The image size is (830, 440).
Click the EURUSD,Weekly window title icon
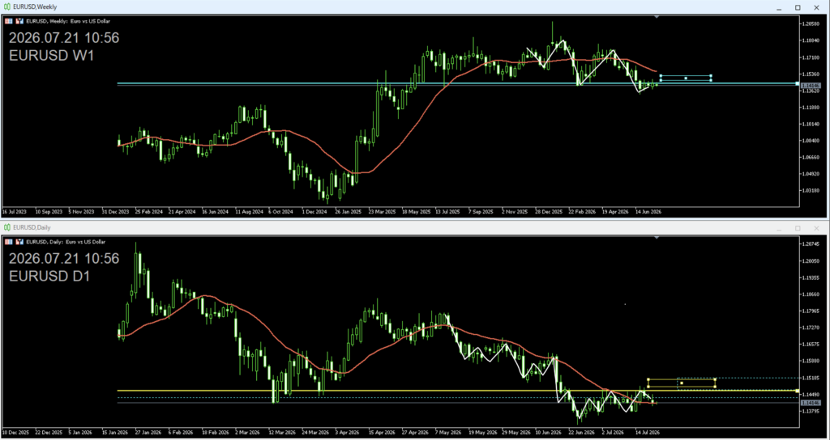[x=7, y=6]
